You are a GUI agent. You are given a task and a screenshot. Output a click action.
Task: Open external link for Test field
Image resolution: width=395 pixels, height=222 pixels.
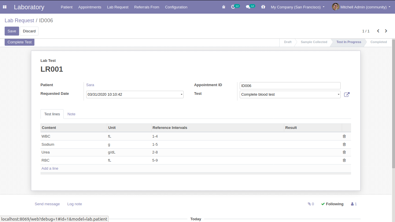tap(347, 95)
